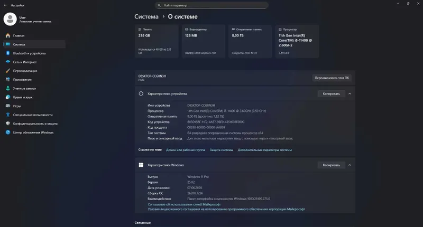Click the Главная home icon
This screenshot has height=227, width=423.
tap(8, 35)
